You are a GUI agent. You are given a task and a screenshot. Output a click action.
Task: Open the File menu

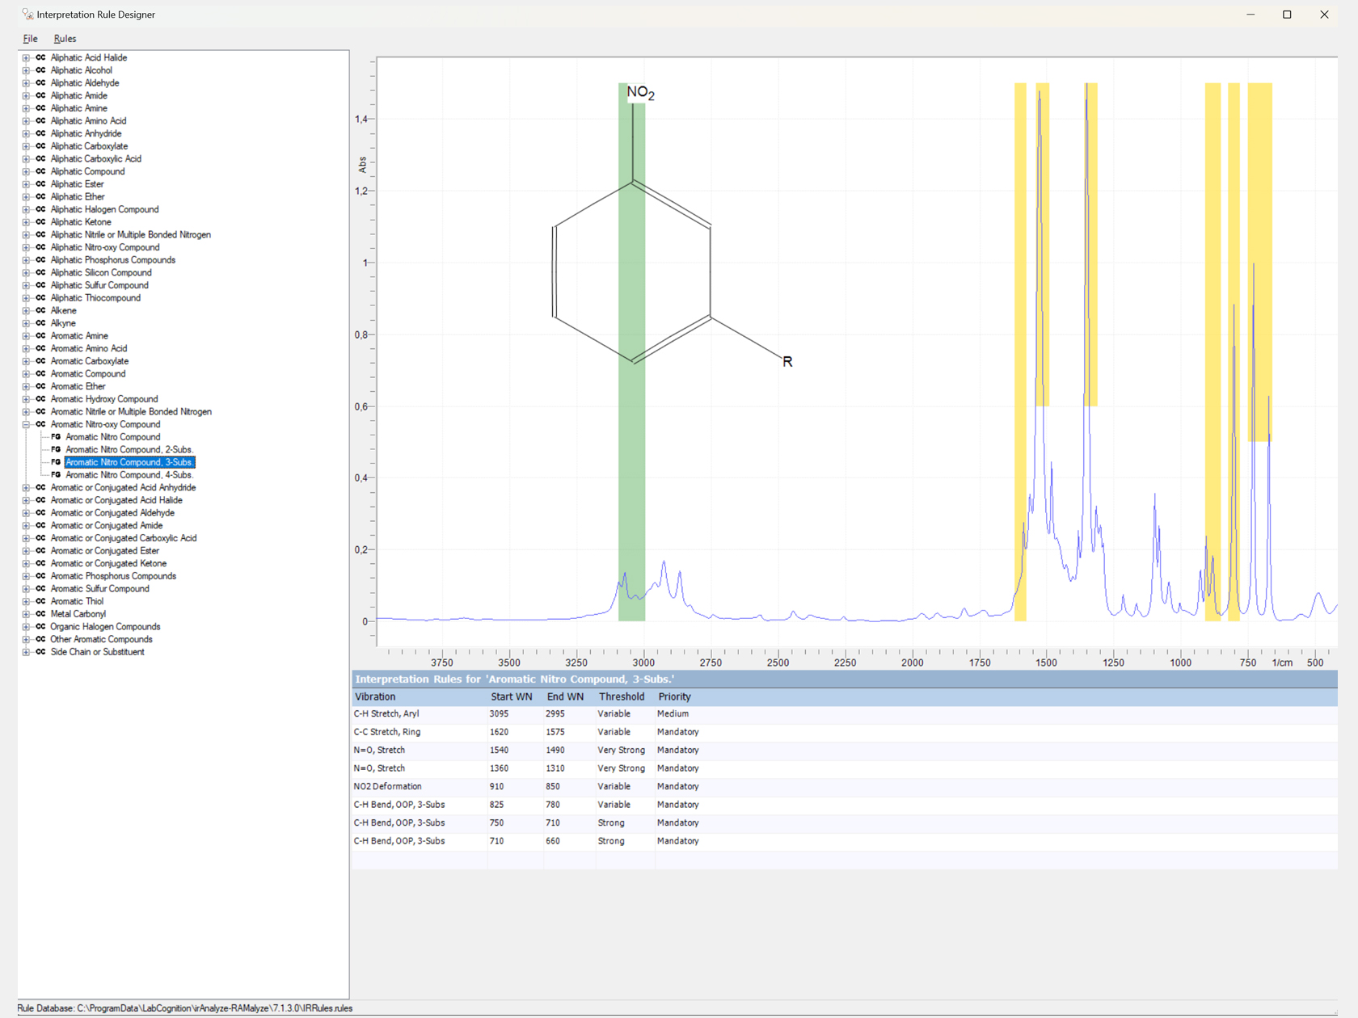pos(30,39)
